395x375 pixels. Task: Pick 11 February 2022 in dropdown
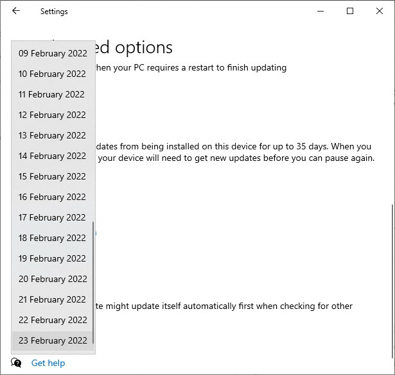coord(53,94)
